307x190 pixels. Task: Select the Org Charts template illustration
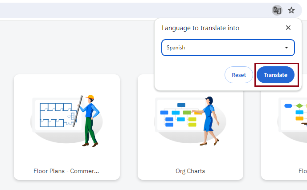tap(190, 120)
